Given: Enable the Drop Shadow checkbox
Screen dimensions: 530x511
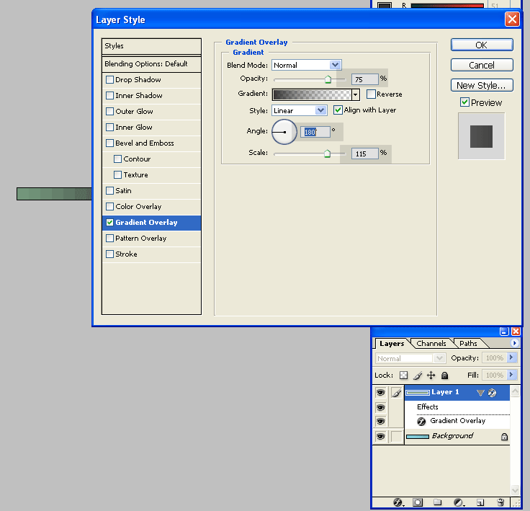Looking at the screenshot, I should click(109, 80).
